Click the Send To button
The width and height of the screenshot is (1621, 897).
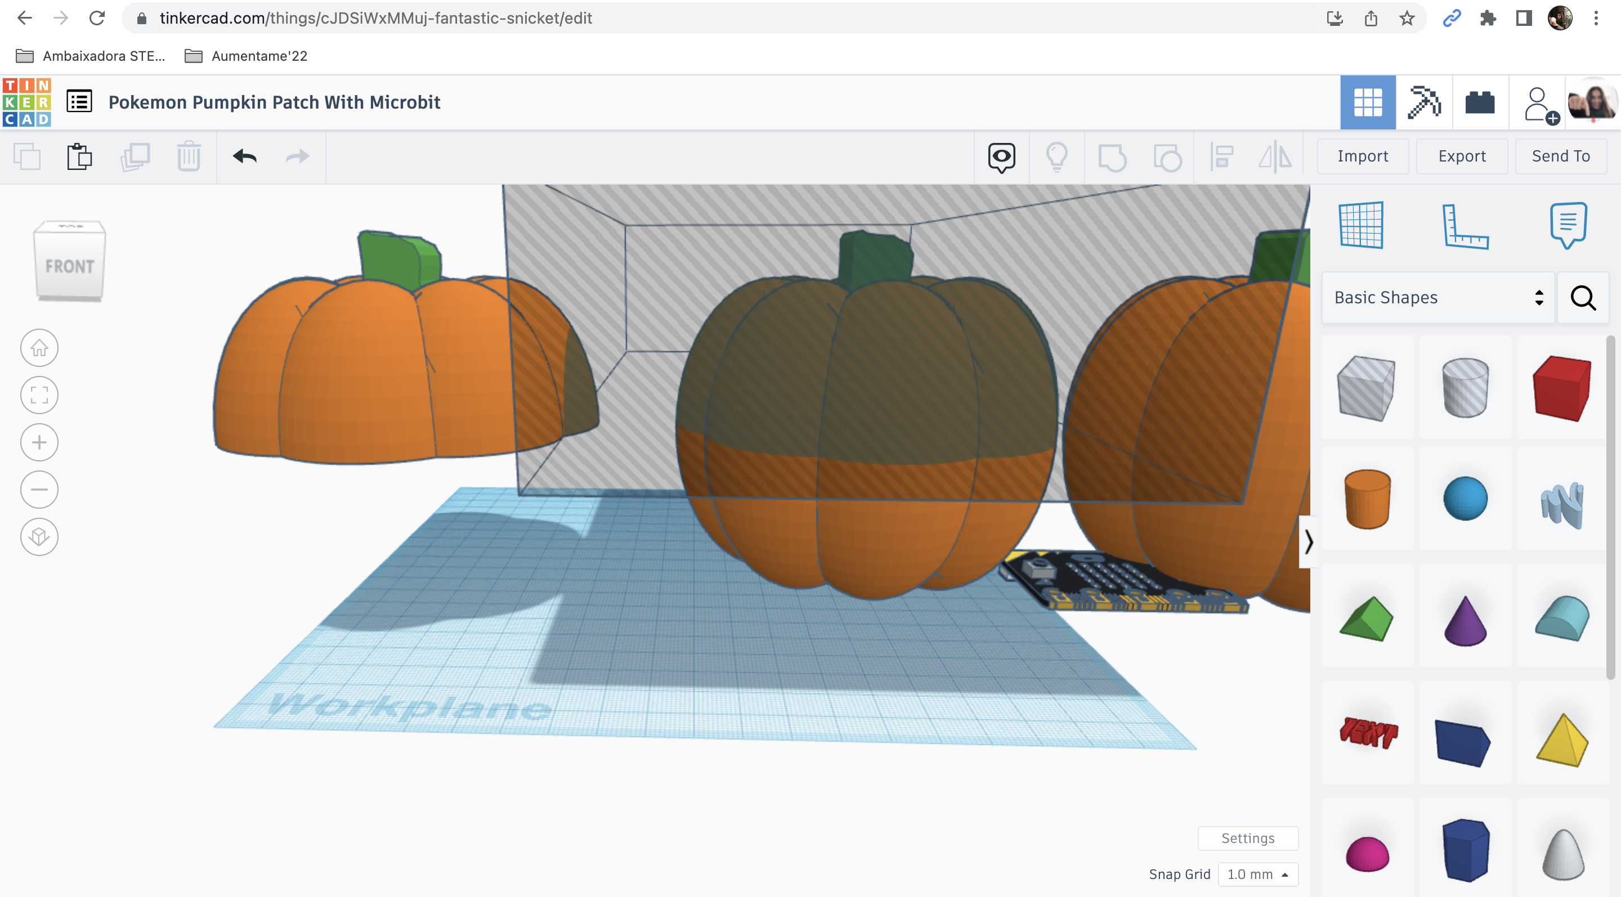(x=1561, y=156)
